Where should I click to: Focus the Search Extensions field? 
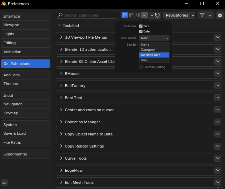[88, 15]
